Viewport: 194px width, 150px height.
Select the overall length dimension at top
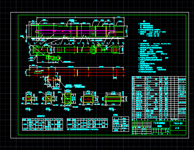pyautogui.click(x=75, y=17)
